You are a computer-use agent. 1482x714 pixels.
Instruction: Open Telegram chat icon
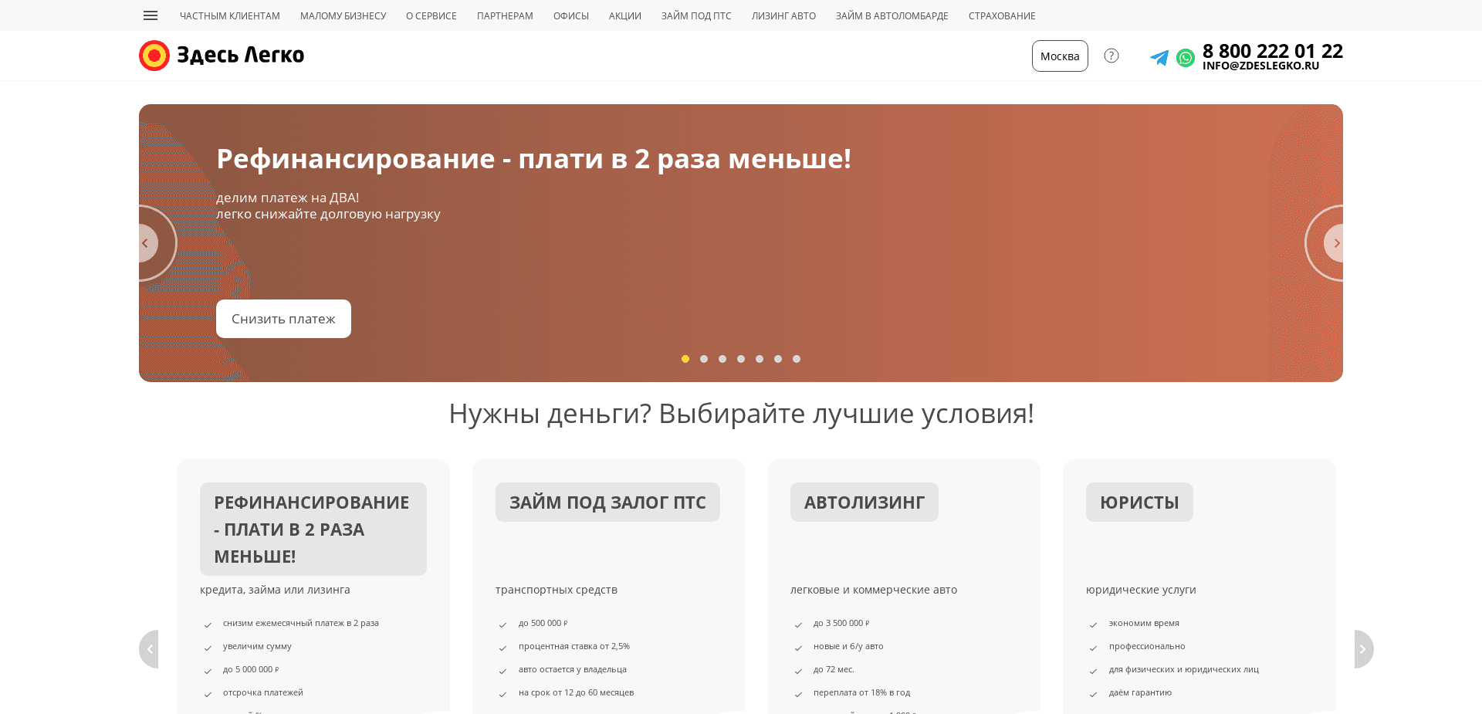[x=1159, y=57]
